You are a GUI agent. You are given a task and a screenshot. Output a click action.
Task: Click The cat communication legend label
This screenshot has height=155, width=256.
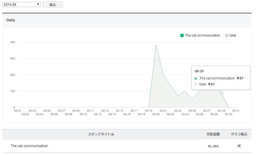coord(202,35)
